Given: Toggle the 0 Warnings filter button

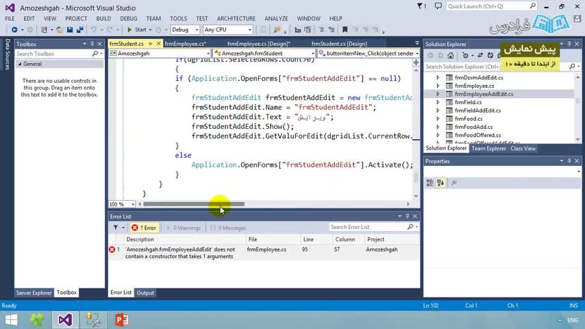Looking at the screenshot, I should (x=184, y=228).
